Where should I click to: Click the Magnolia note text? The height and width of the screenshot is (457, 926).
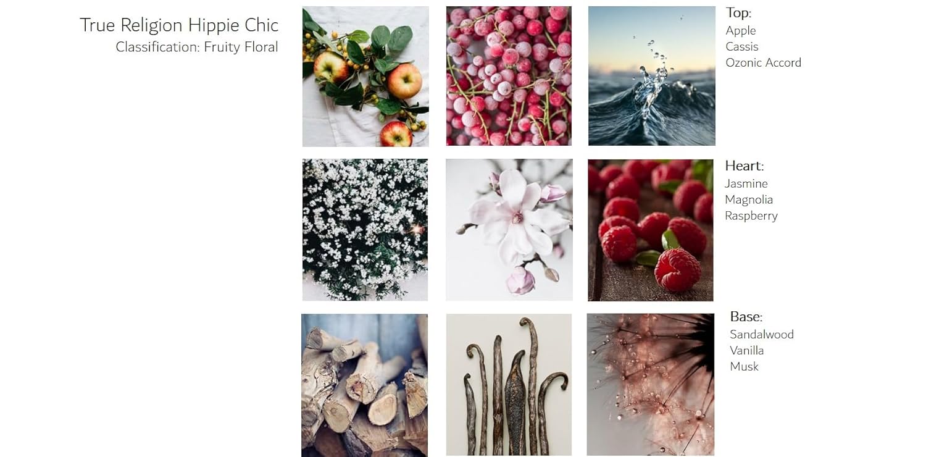[x=749, y=199]
